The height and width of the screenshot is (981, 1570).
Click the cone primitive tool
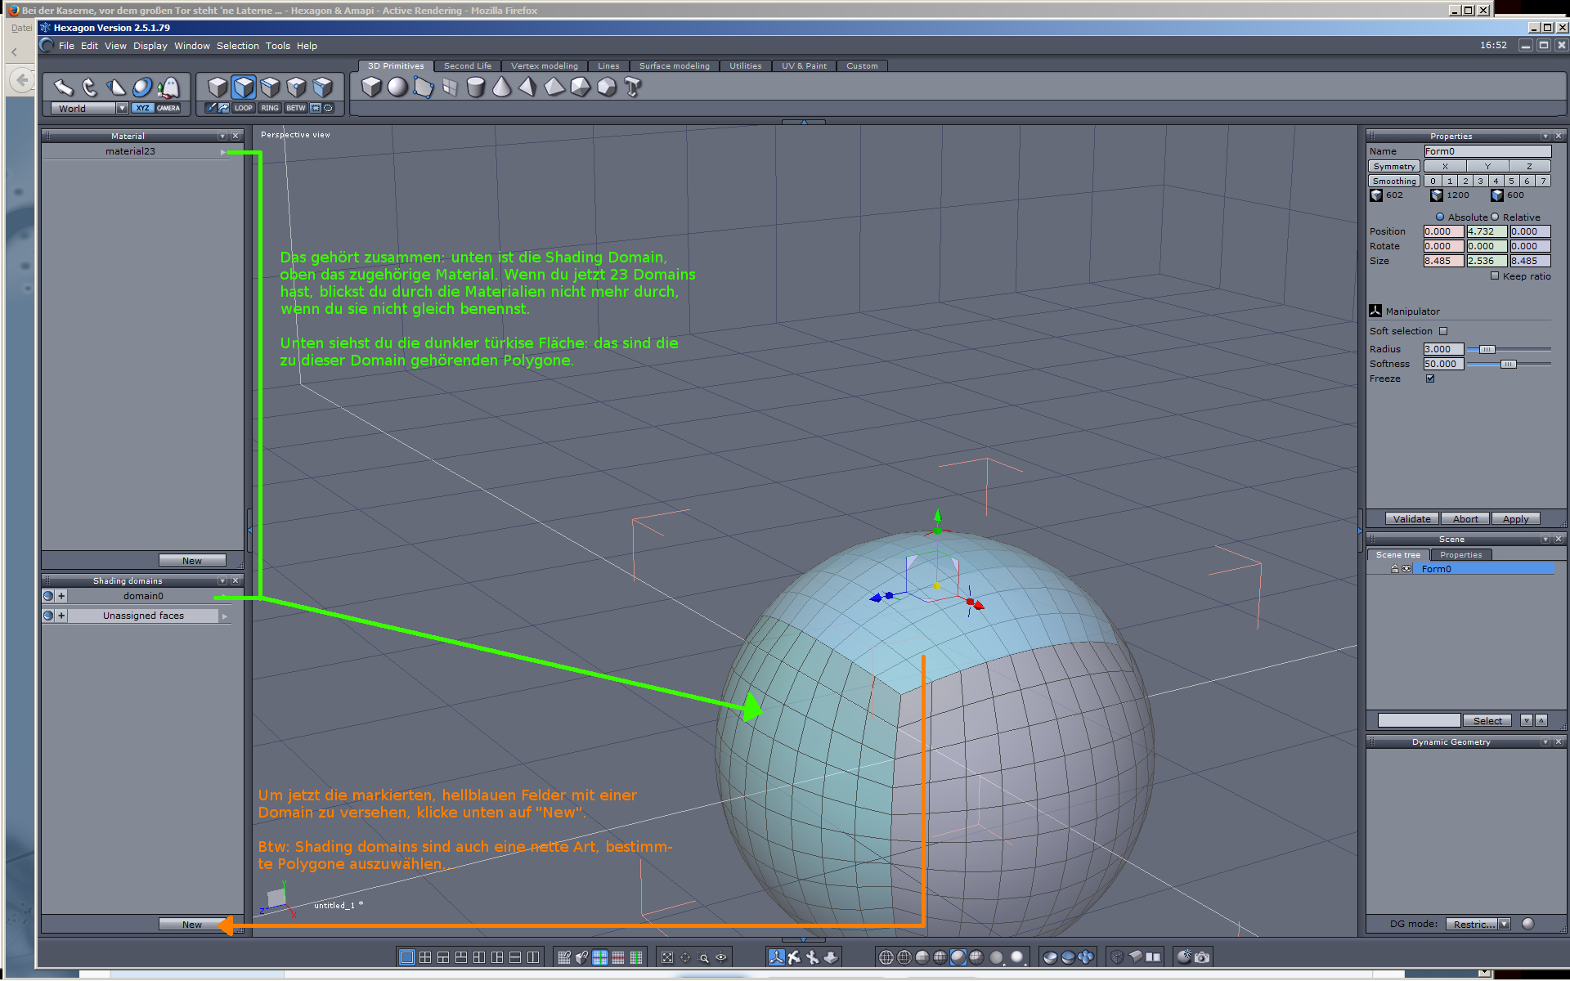[x=502, y=87]
